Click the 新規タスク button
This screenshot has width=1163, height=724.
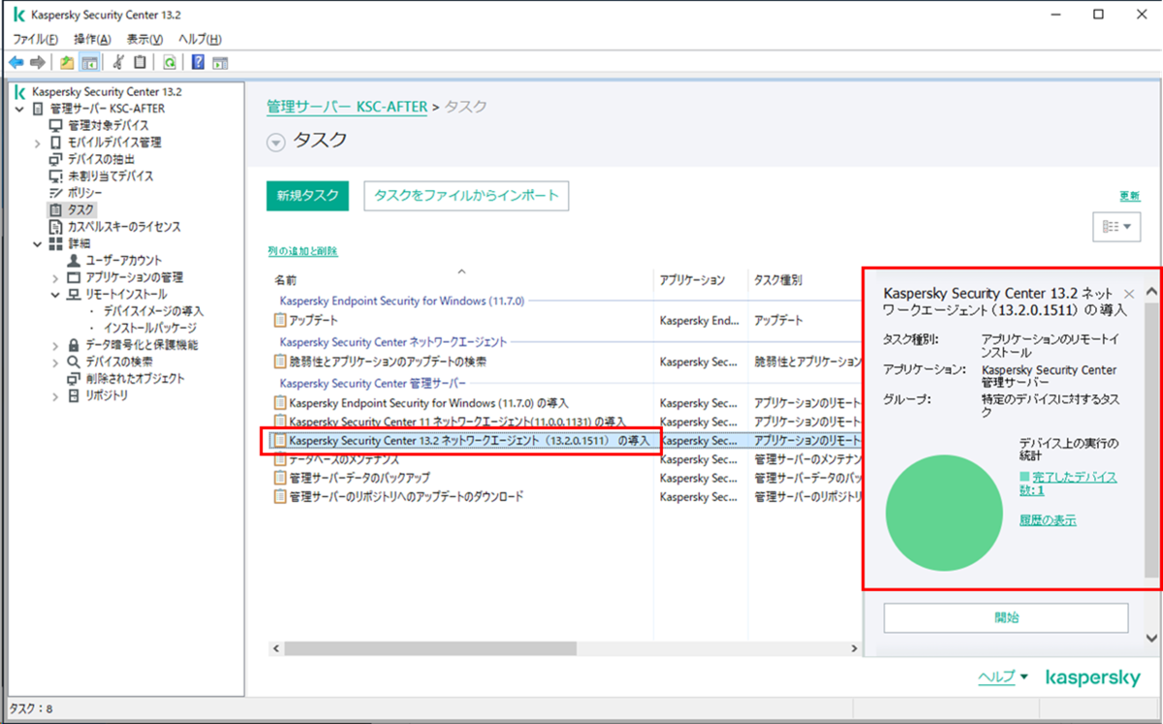click(307, 195)
